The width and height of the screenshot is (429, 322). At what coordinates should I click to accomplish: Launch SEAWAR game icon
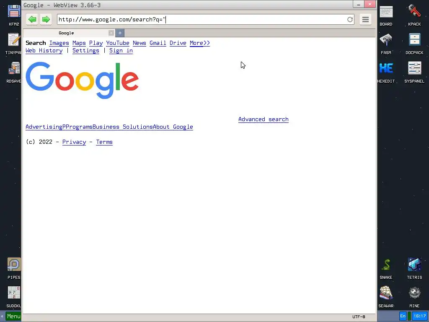point(386,297)
